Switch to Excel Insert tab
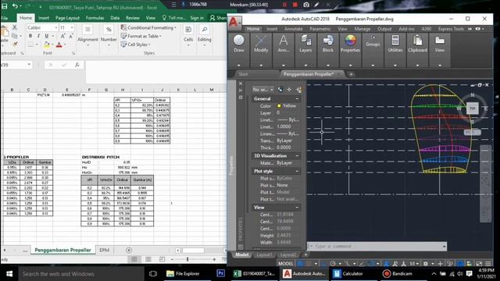 [44, 18]
